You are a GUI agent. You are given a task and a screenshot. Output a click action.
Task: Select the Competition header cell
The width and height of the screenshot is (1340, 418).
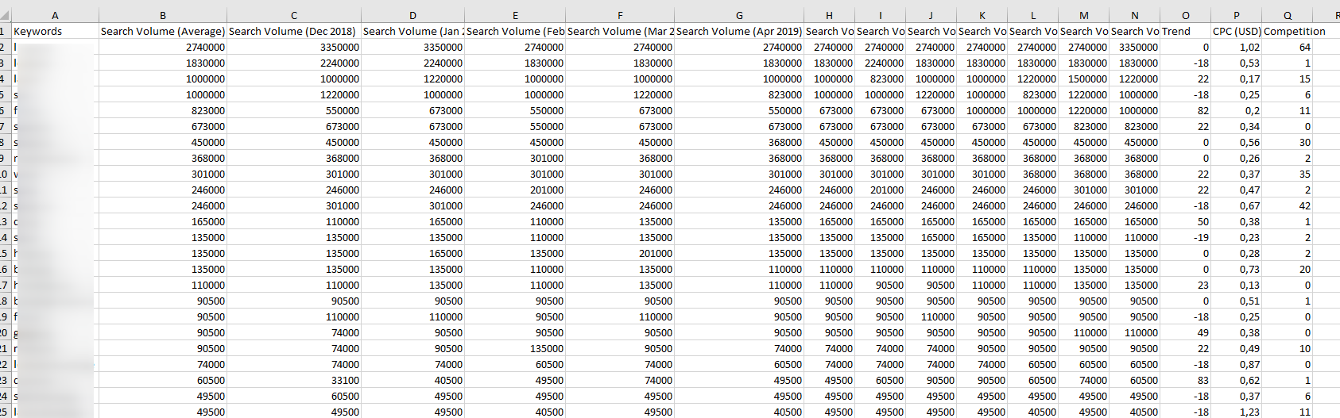[1294, 32]
